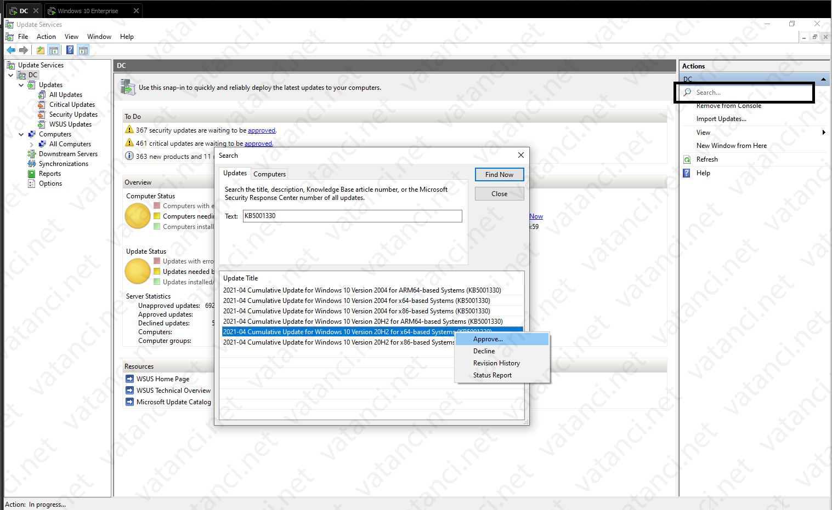The height and width of the screenshot is (510, 832).
Task: Click the Synchronizations icon
Action: [32, 164]
